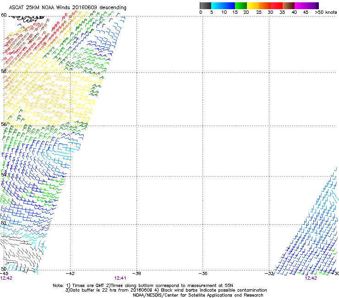
Task: Select the '3)Data buffer is 22 hrs' note line
Action: [166, 290]
